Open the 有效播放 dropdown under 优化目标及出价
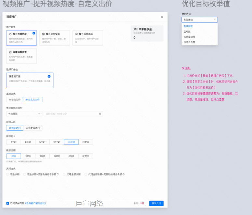Screen dimensions: 252x215 pos(24,114)
